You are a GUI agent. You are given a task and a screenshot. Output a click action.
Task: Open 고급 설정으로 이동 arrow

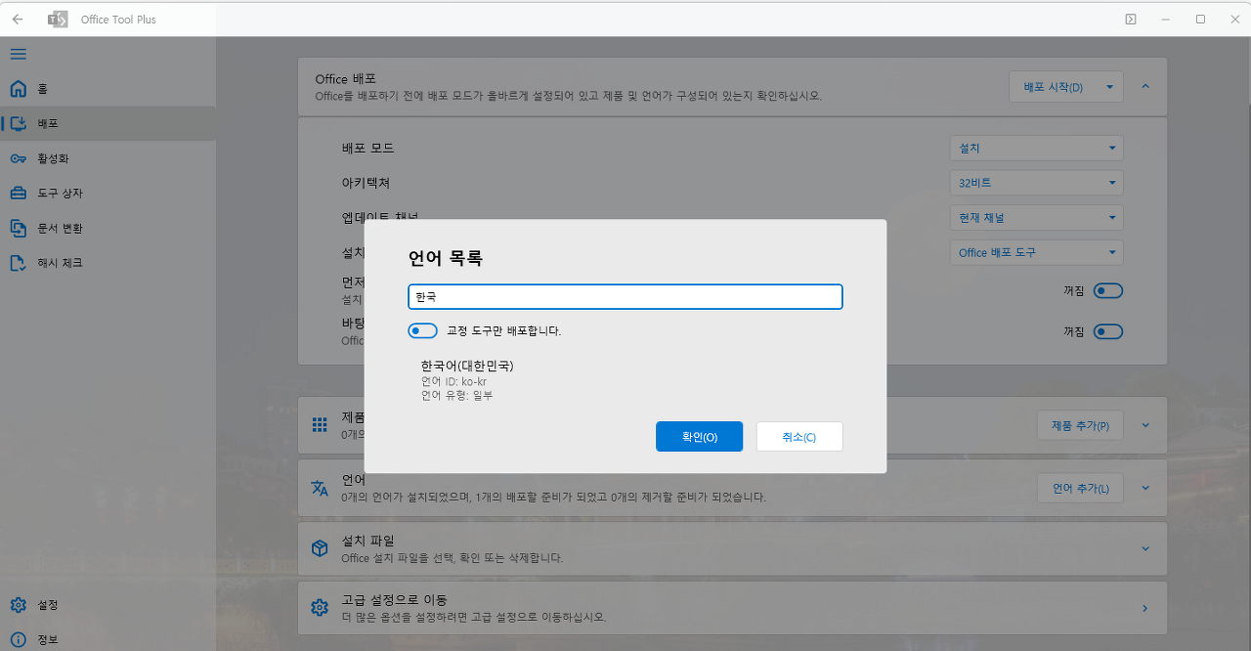(x=1145, y=608)
